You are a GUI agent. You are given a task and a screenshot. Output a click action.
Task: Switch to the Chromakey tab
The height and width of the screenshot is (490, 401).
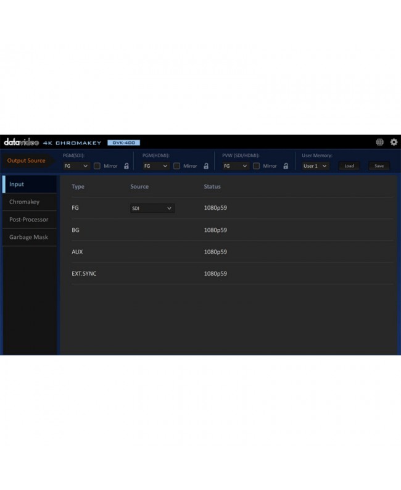tap(30, 202)
